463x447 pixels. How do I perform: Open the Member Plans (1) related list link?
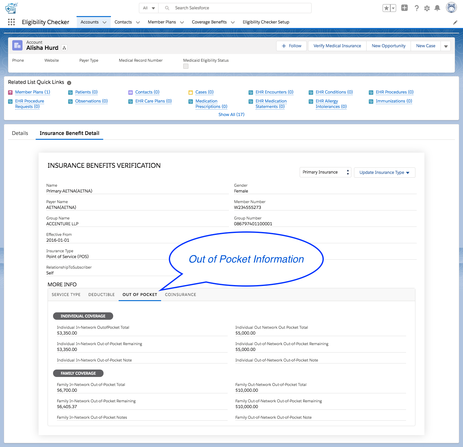point(32,92)
